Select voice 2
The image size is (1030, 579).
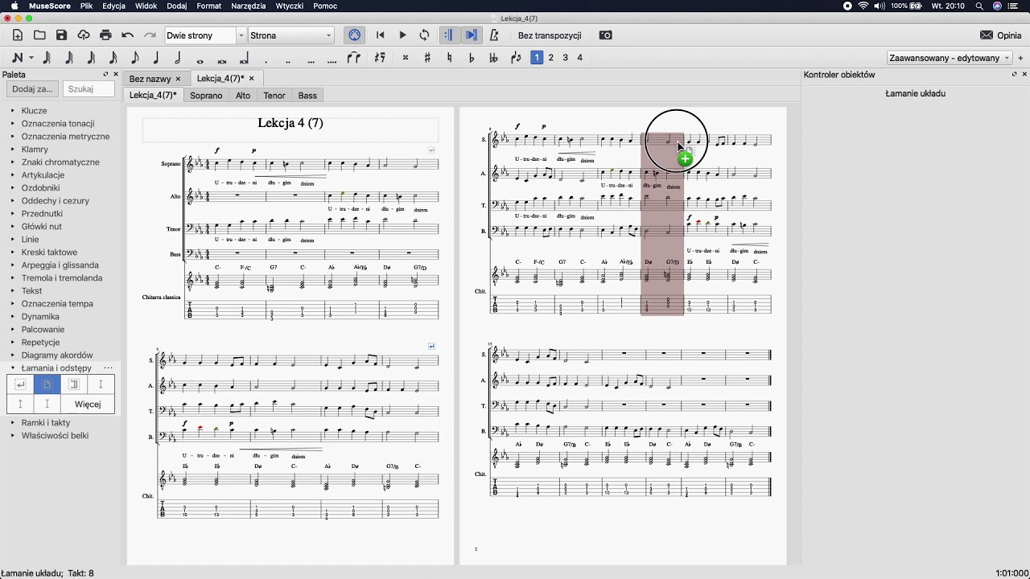pyautogui.click(x=551, y=58)
